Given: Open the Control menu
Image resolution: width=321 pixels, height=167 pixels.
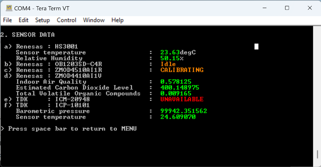Looking at the screenshot, I should coord(66,20).
